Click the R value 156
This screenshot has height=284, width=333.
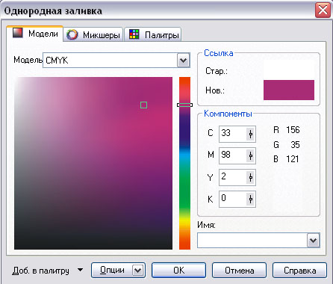click(x=293, y=130)
